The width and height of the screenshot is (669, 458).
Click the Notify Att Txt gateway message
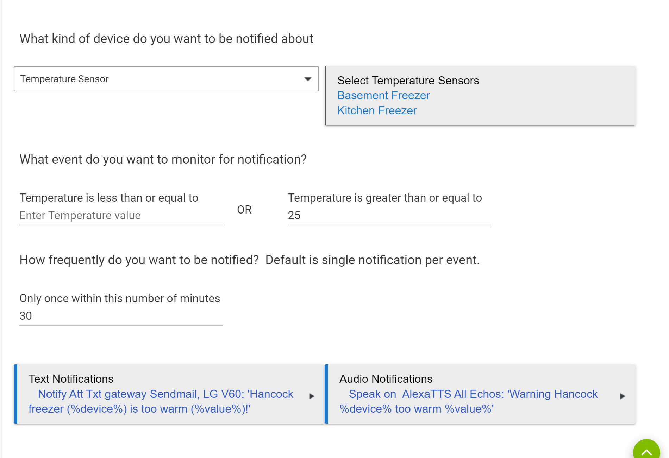pos(161,401)
